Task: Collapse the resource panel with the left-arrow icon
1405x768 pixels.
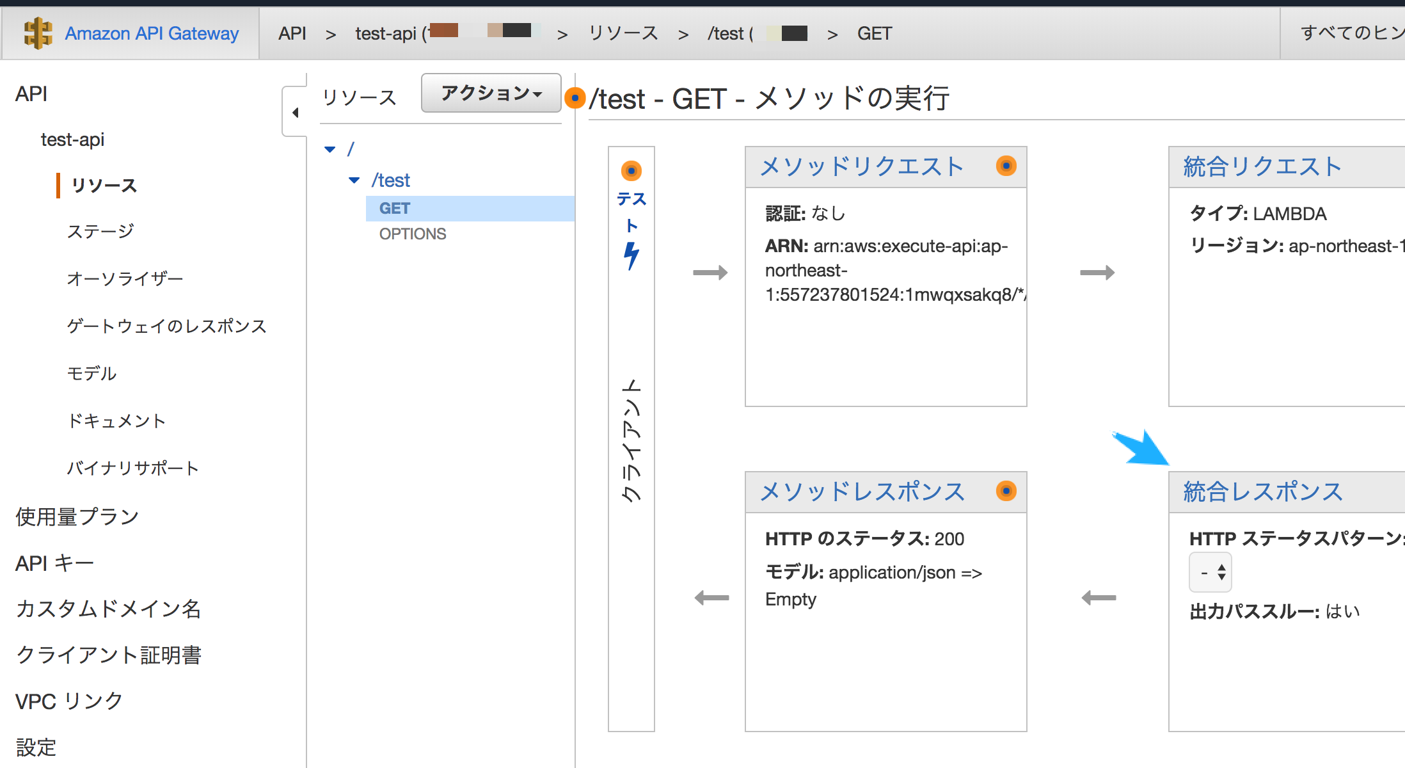Action: click(296, 111)
